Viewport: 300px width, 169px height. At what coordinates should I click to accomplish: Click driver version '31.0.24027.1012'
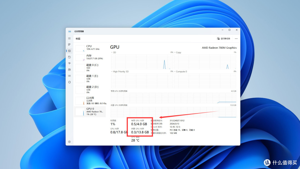(x=177, y=121)
